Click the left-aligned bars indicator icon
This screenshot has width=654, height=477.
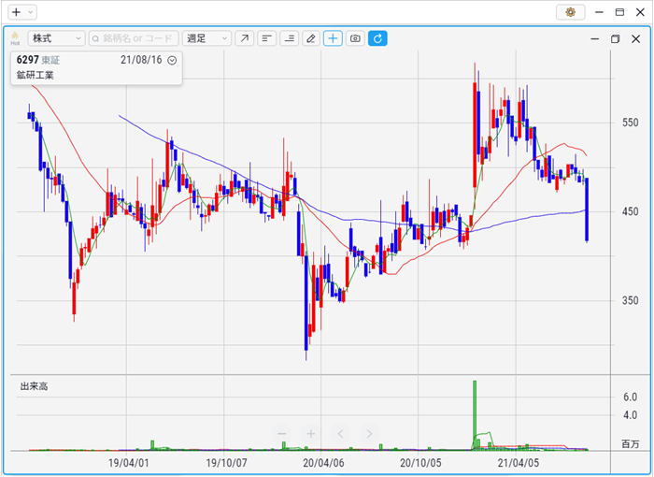(266, 38)
